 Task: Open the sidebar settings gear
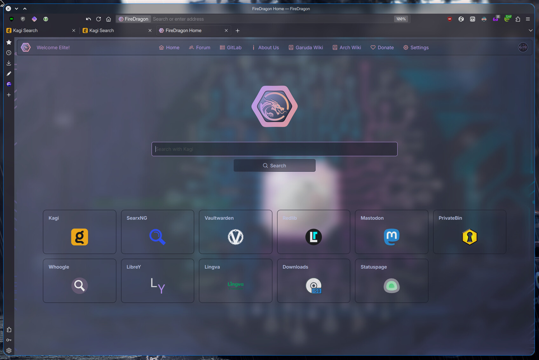pyautogui.click(x=9, y=350)
